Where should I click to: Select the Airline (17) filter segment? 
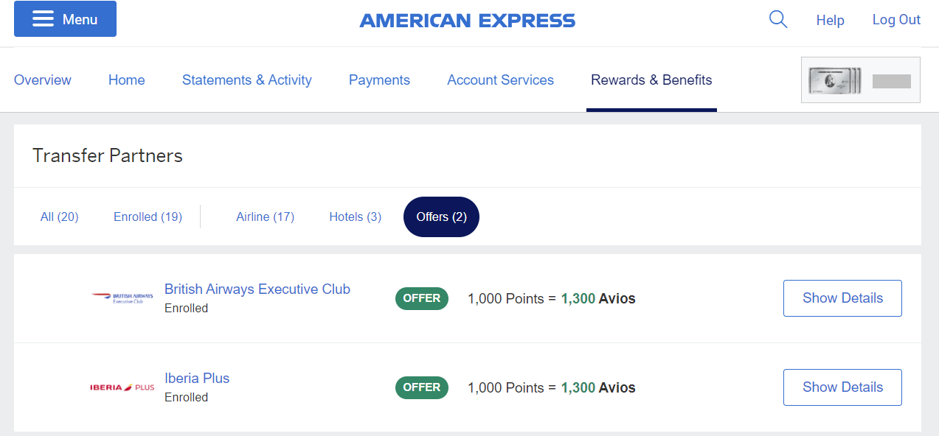click(x=265, y=217)
